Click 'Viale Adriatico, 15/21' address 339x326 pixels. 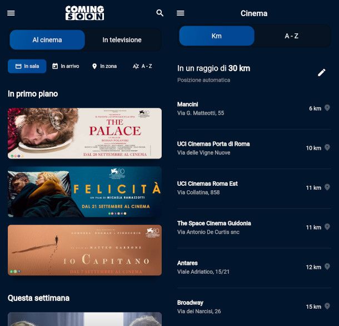(x=203, y=271)
